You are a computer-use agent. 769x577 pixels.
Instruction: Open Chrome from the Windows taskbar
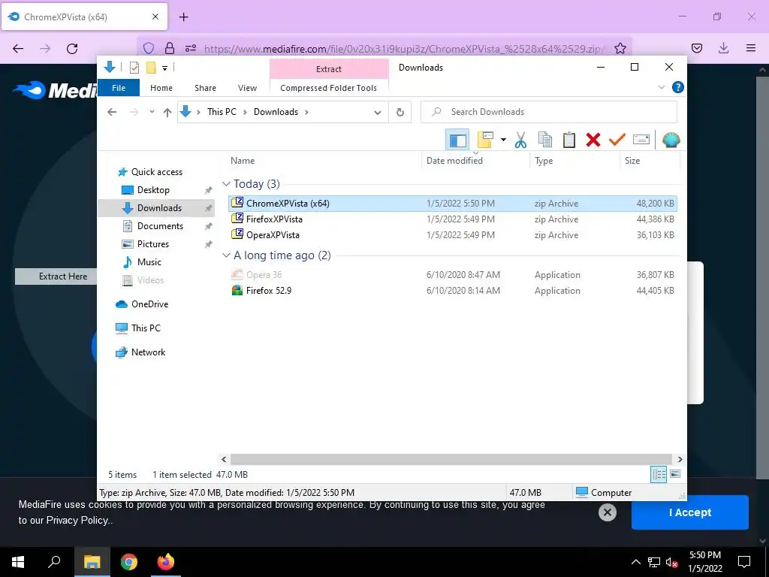click(129, 562)
